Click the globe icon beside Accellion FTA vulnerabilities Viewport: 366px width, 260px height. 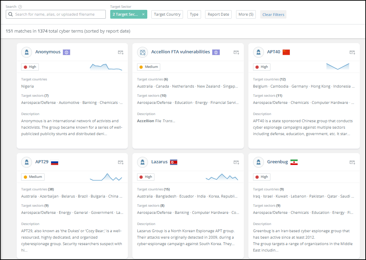216,52
